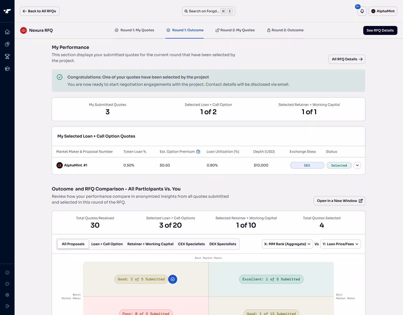The image size is (403, 315).
Task: Open the graduation cap academy icon
Action: click(7, 69)
